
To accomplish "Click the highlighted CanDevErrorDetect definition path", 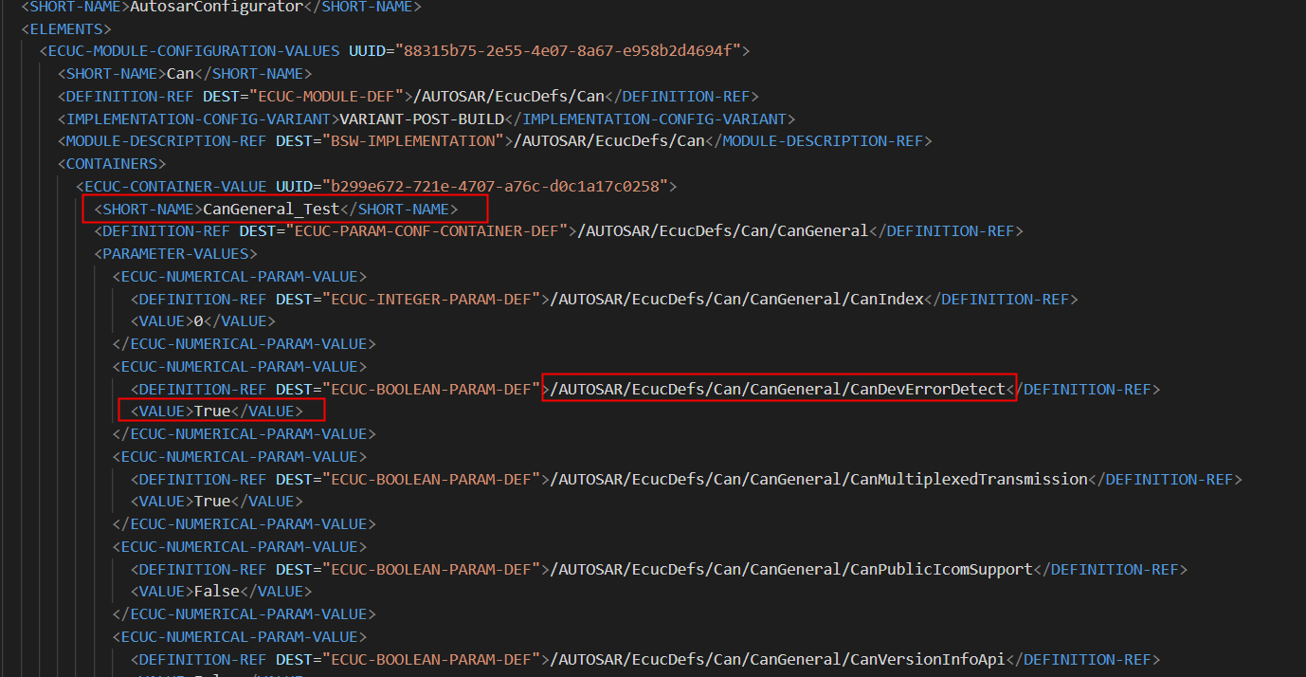I will pos(777,389).
